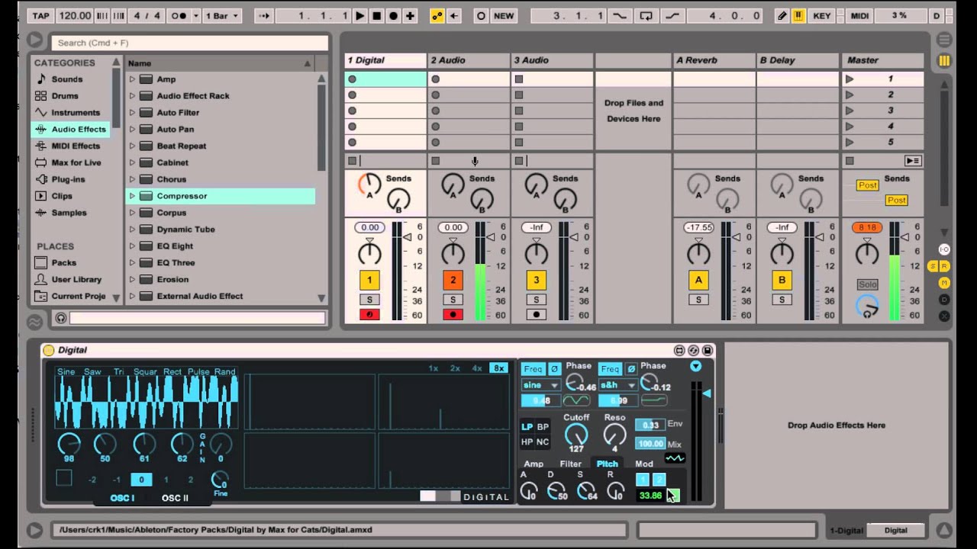This screenshot has height=549, width=977.
Task: Start playback with the Play button
Action: coord(360,15)
